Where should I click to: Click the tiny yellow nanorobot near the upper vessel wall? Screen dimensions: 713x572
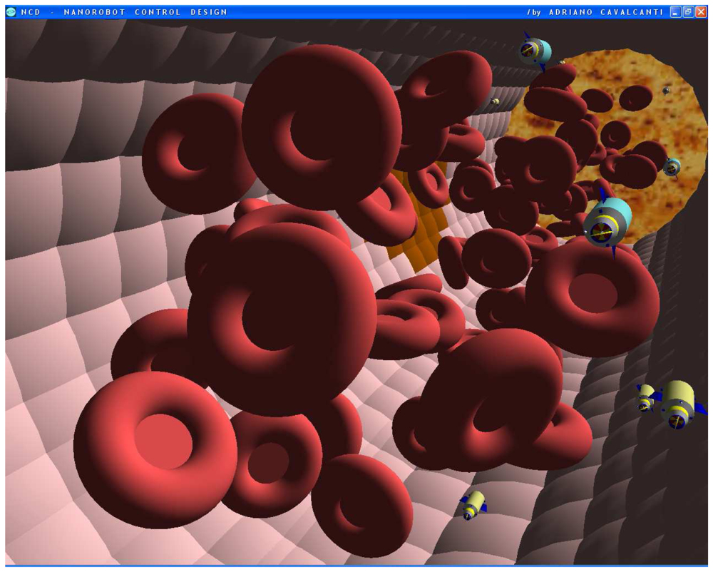(496, 102)
